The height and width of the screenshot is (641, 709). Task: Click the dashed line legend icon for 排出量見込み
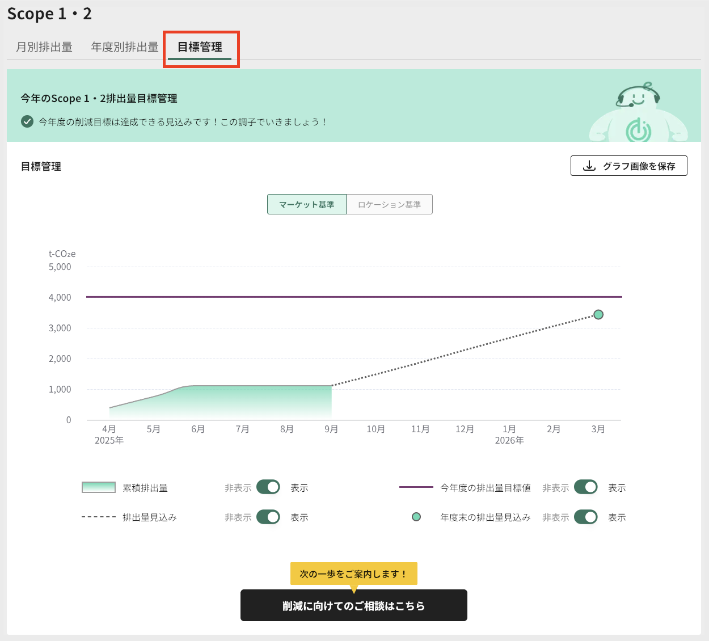(98, 517)
